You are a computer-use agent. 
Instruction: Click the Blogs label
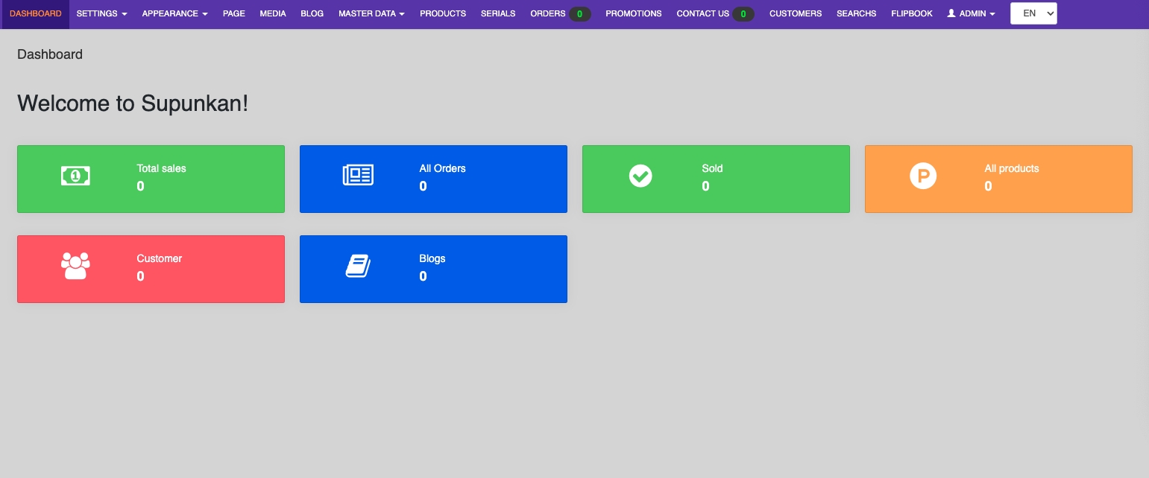pos(432,258)
